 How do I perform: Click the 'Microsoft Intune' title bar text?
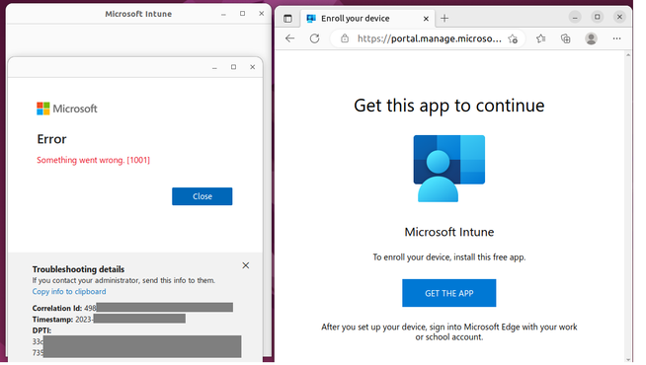[138, 14]
